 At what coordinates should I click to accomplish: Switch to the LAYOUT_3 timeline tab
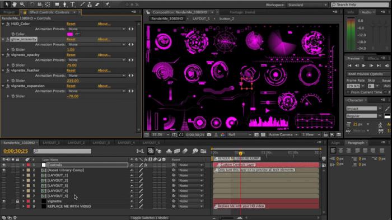coord(101,143)
